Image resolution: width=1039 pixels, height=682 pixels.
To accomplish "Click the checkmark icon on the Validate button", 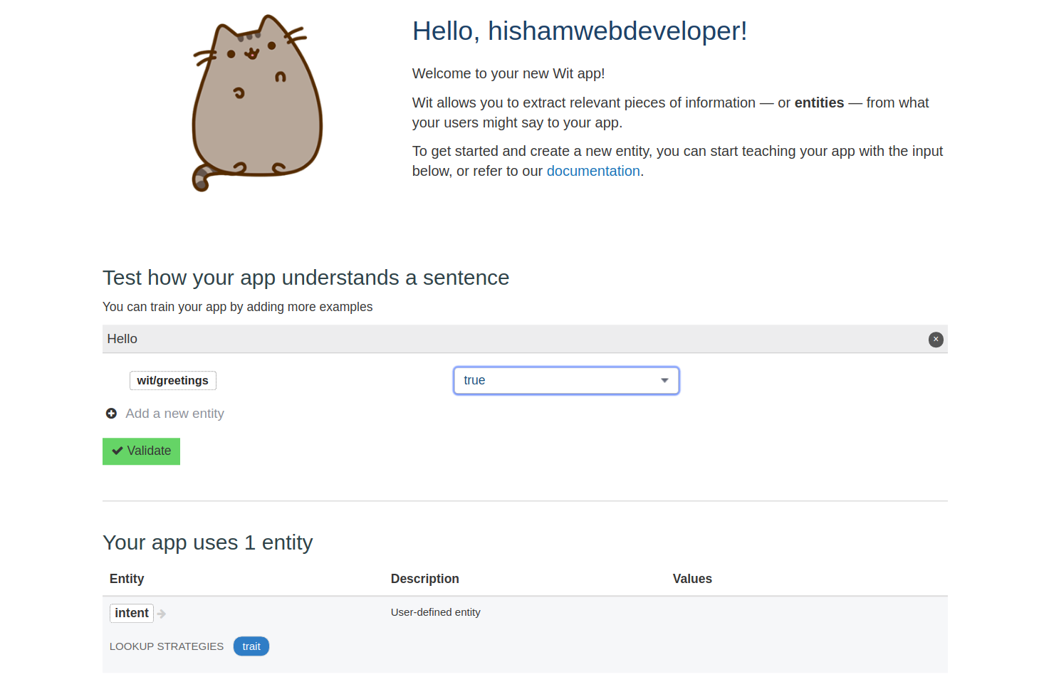I will pos(118,451).
